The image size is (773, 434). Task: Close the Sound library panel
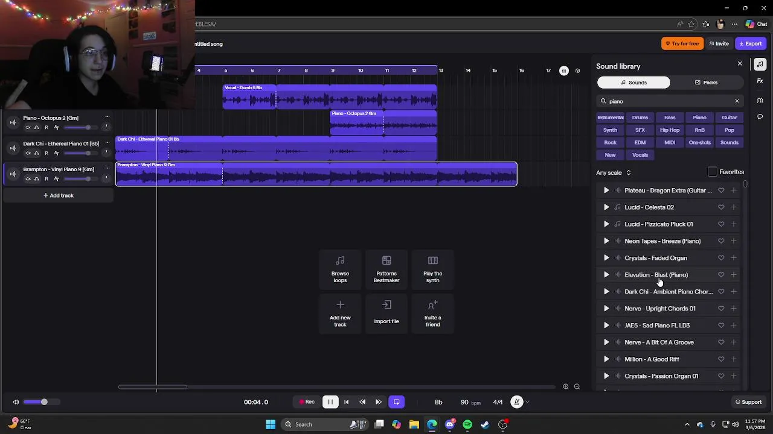[x=740, y=63]
